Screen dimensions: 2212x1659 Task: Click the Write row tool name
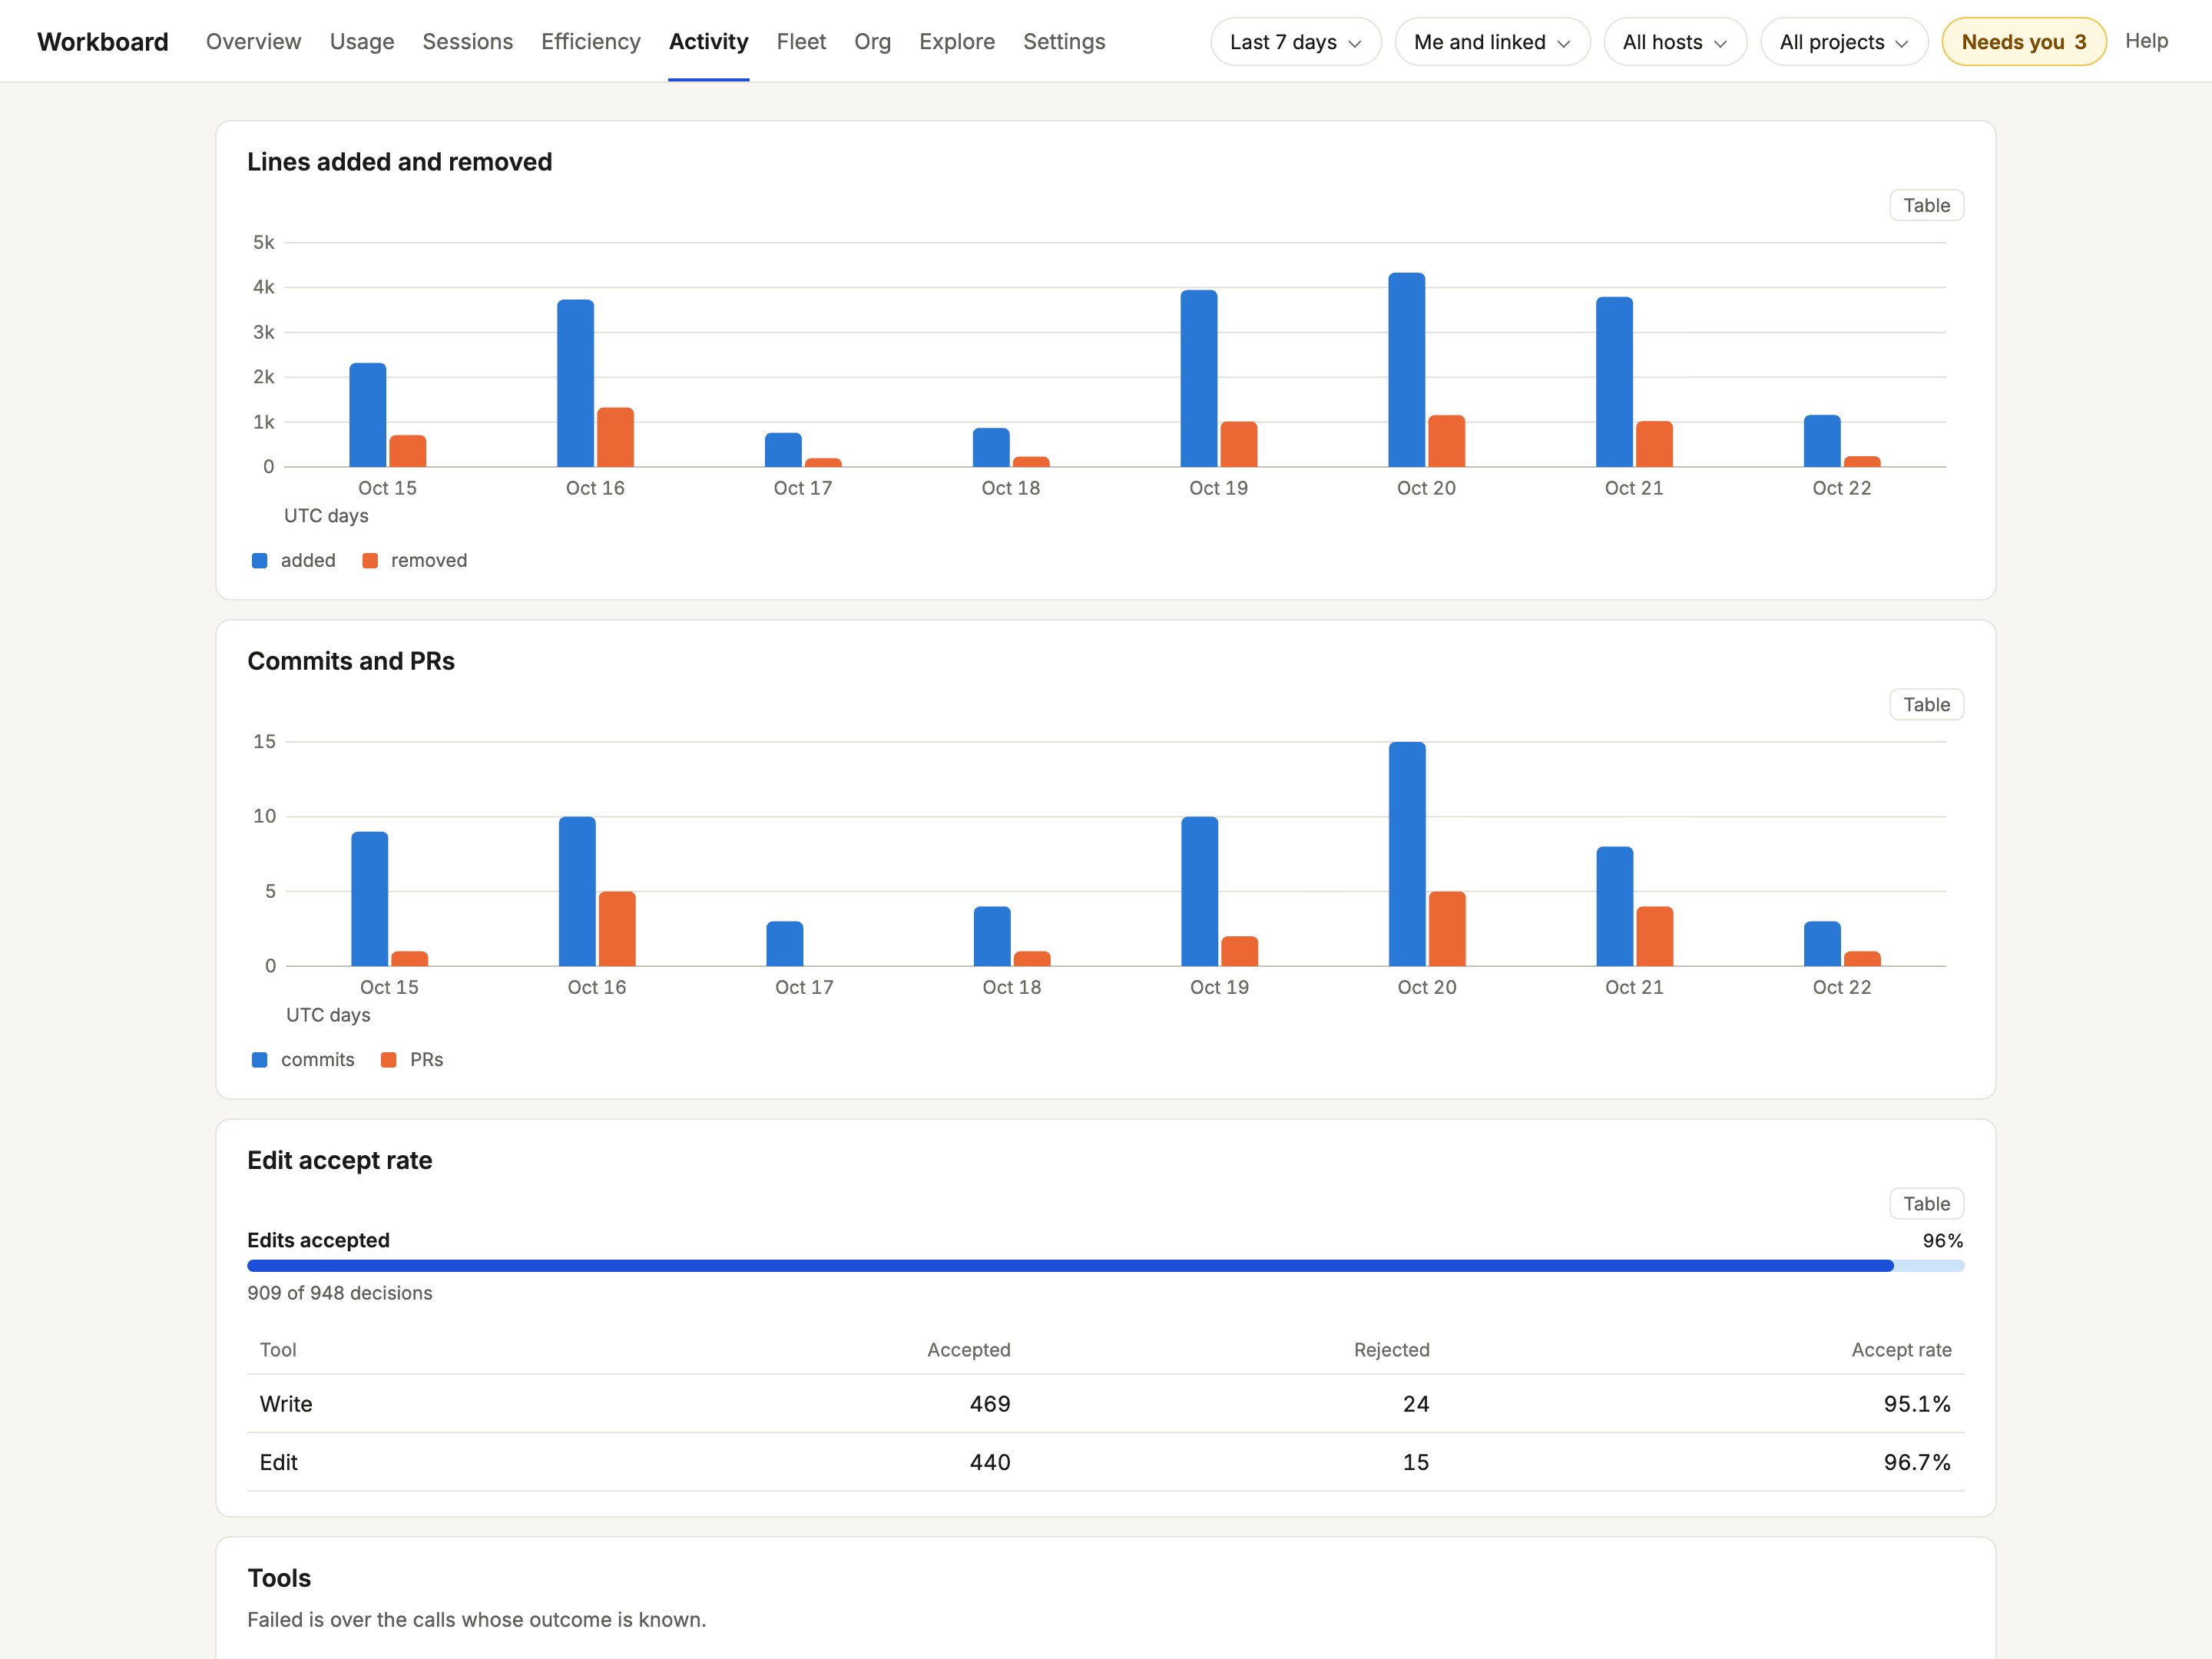[286, 1404]
